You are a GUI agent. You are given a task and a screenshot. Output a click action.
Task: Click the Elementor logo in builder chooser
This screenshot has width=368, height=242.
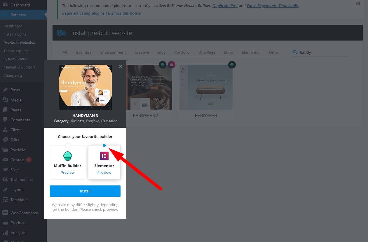click(x=104, y=156)
